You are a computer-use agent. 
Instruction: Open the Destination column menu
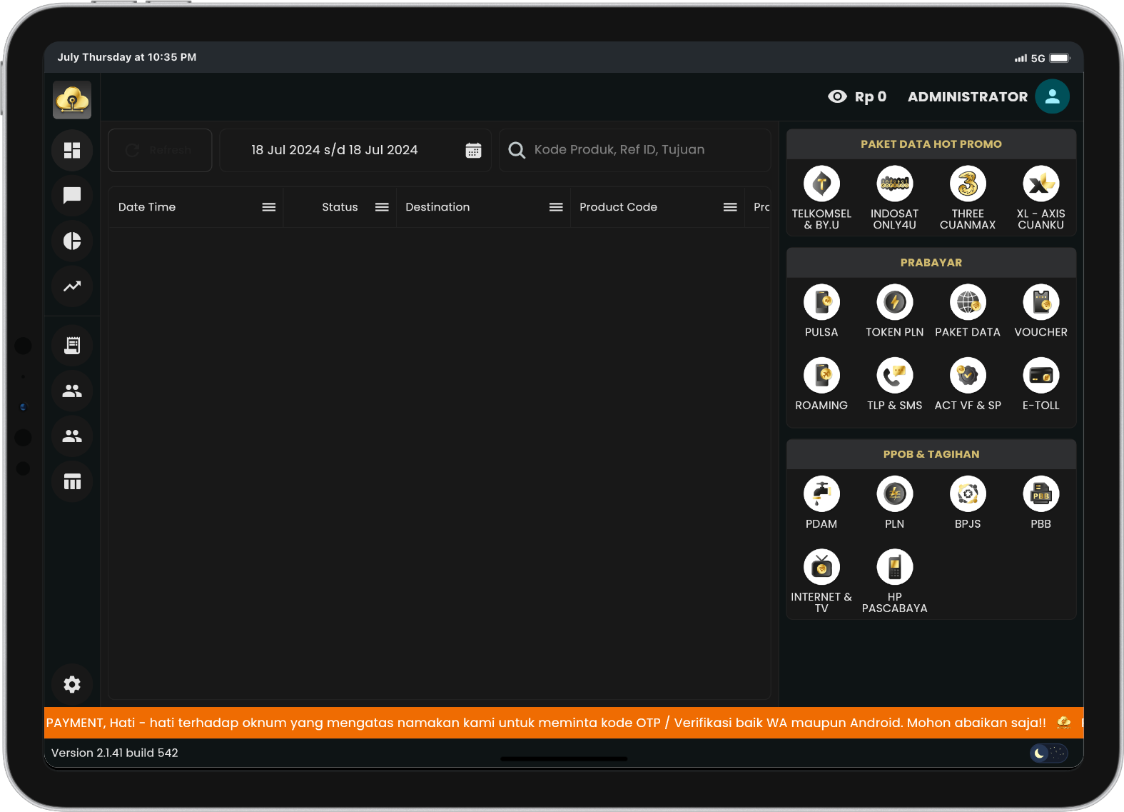[x=556, y=207]
